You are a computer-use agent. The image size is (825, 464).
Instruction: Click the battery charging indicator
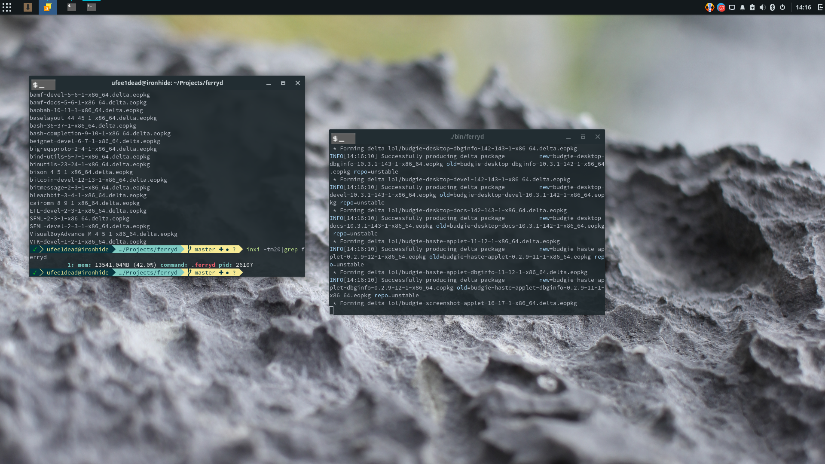click(x=752, y=7)
